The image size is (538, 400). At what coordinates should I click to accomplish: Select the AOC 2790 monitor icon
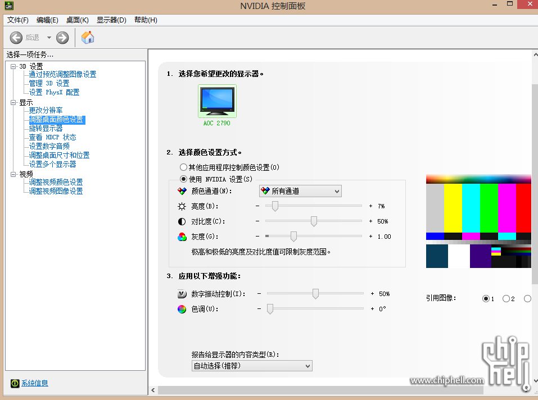[x=217, y=101]
